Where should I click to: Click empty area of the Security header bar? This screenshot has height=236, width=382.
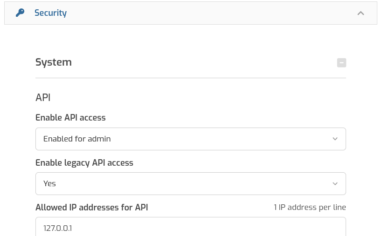tap(210, 13)
